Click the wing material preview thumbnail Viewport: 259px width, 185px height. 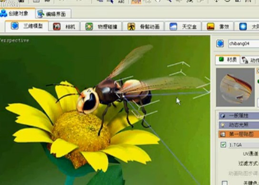pos(235,88)
